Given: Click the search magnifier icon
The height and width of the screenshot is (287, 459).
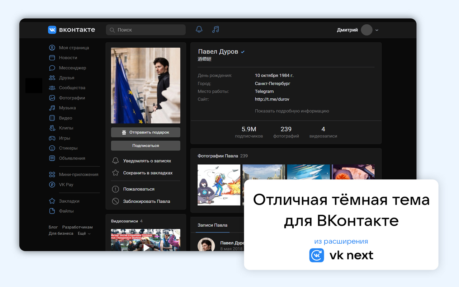Looking at the screenshot, I should tap(112, 30).
